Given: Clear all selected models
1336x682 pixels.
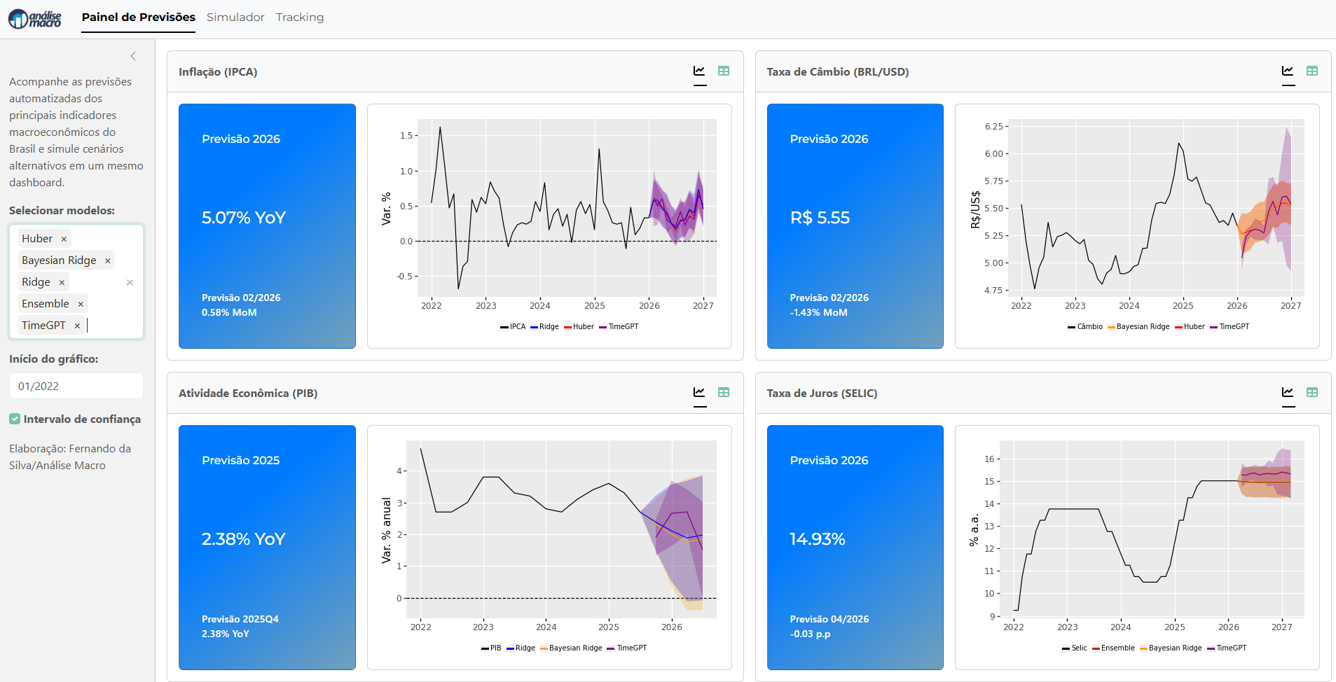Looking at the screenshot, I should coord(130,282).
